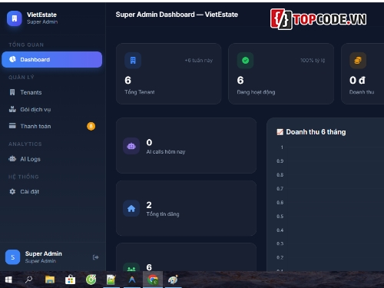The height and width of the screenshot is (288, 384).
Task: Click the Gói dịch vụ boxes icon
Action: (12, 109)
